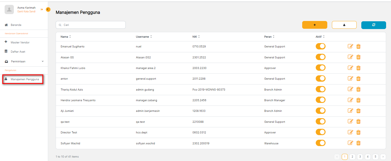Go to Master Vendor menu item
The height and width of the screenshot is (161, 391).
pos(20,43)
